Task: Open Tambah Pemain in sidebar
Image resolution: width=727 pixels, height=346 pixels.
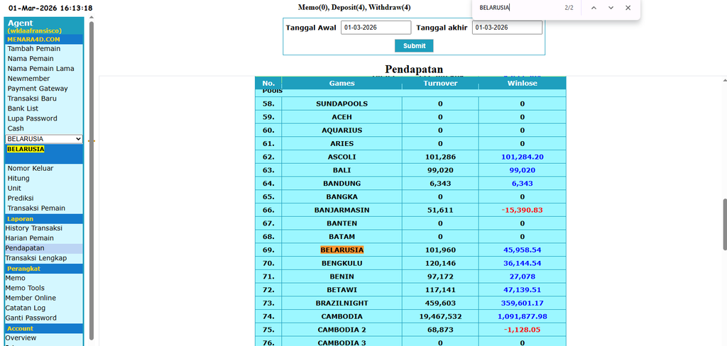Action: click(x=34, y=49)
